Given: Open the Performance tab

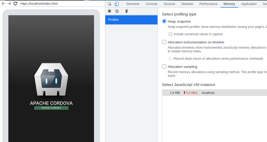Looking at the screenshot, I should coord(208,4).
